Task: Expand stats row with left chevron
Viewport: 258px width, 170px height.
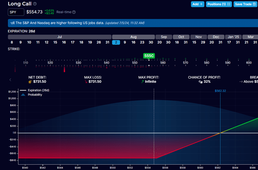Action: tap(11, 79)
